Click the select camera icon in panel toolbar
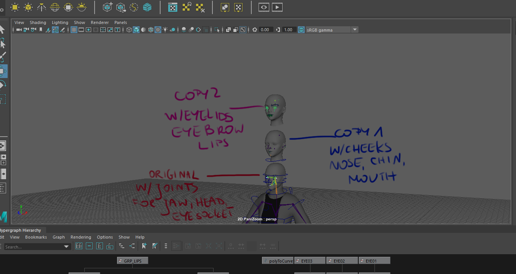 coord(19,30)
